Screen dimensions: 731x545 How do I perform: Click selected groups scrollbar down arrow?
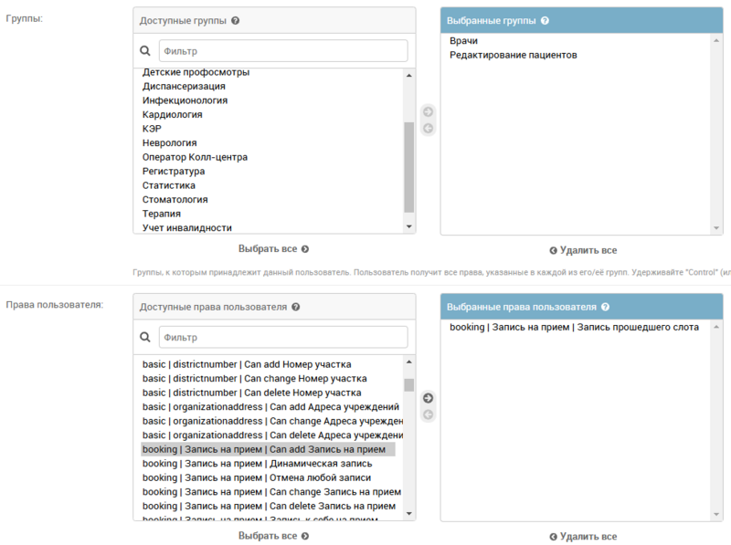716,228
